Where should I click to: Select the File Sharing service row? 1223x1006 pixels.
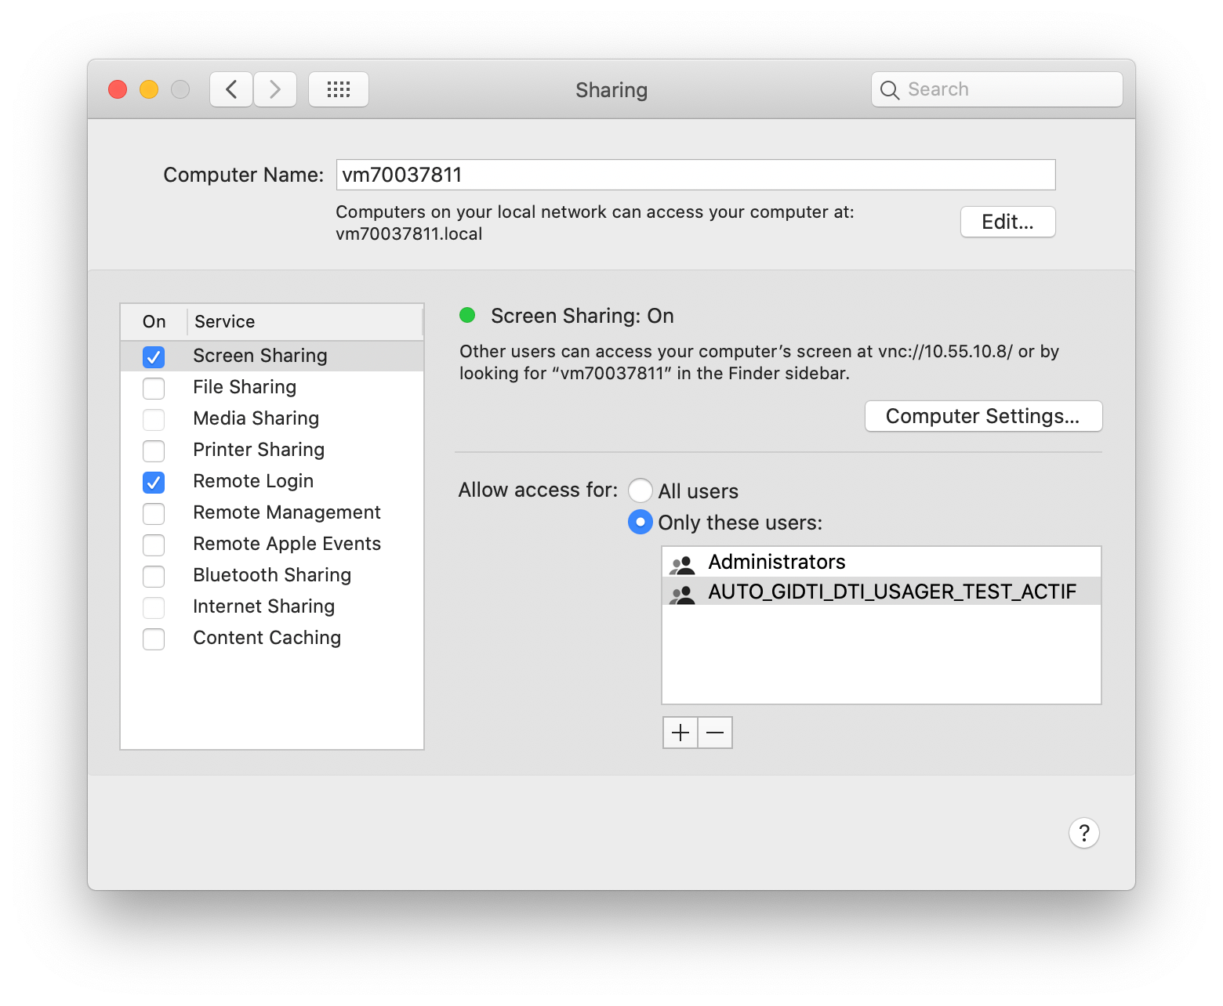click(x=272, y=387)
